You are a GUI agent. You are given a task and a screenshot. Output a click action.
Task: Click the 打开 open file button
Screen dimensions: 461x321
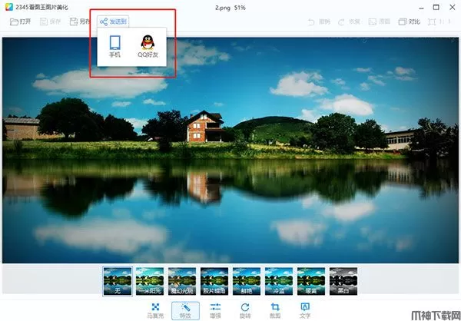coord(21,22)
